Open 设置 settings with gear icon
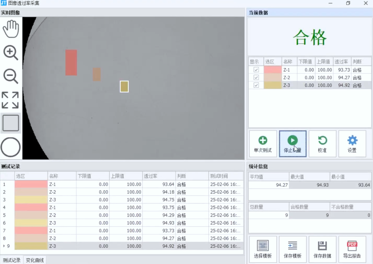The width and height of the screenshot is (373, 264). [352, 144]
